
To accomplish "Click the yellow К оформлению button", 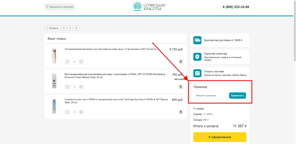I will coord(220,137).
